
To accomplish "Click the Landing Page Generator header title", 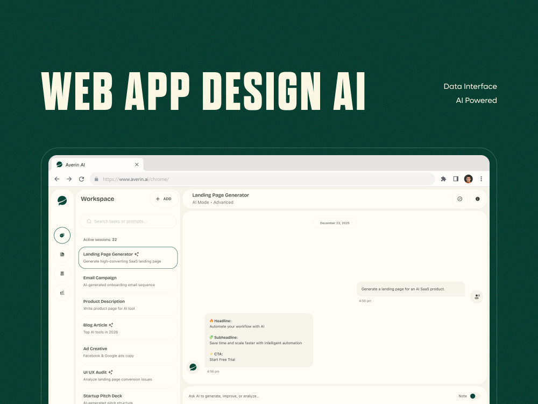I will pyautogui.click(x=221, y=195).
